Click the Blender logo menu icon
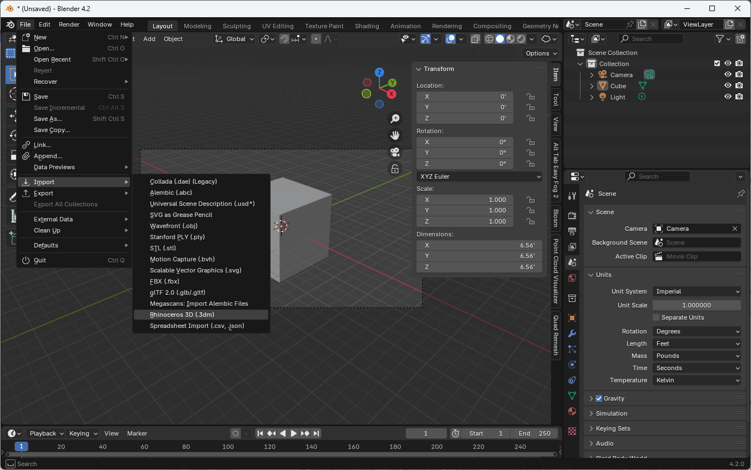 [x=10, y=24]
